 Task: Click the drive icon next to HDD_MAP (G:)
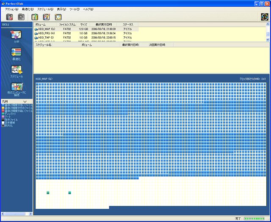pyautogui.click(x=36, y=29)
